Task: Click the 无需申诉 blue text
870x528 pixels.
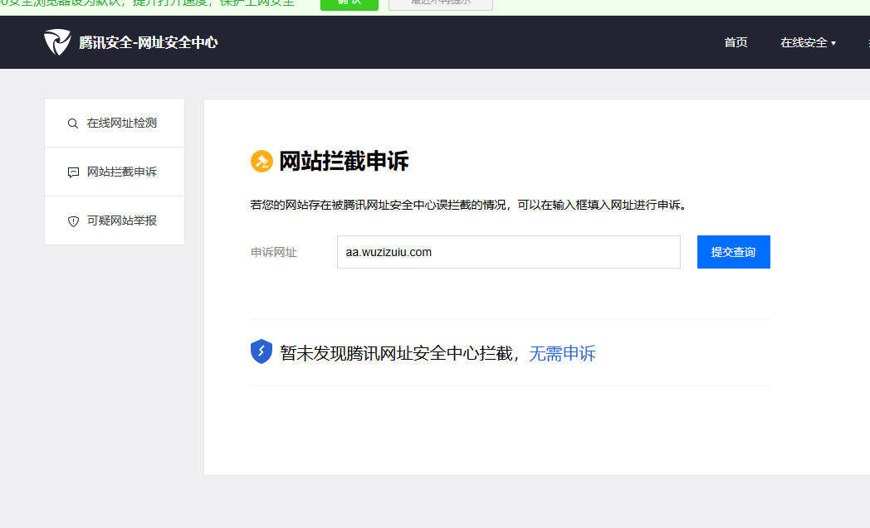Action: (x=562, y=353)
